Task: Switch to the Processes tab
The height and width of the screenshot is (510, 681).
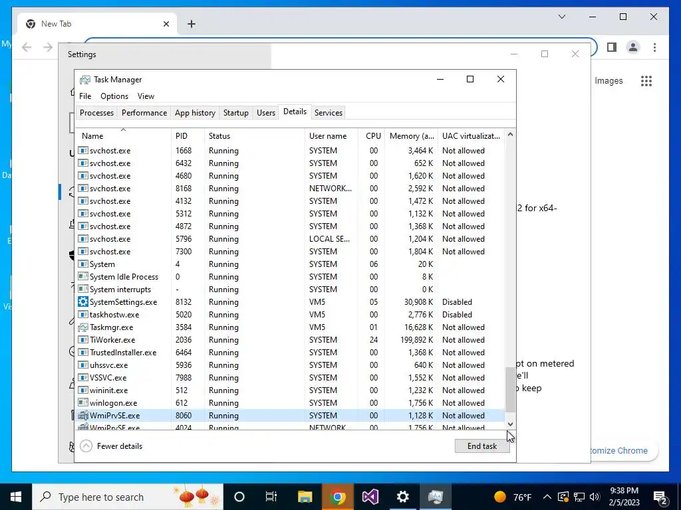Action: point(96,113)
